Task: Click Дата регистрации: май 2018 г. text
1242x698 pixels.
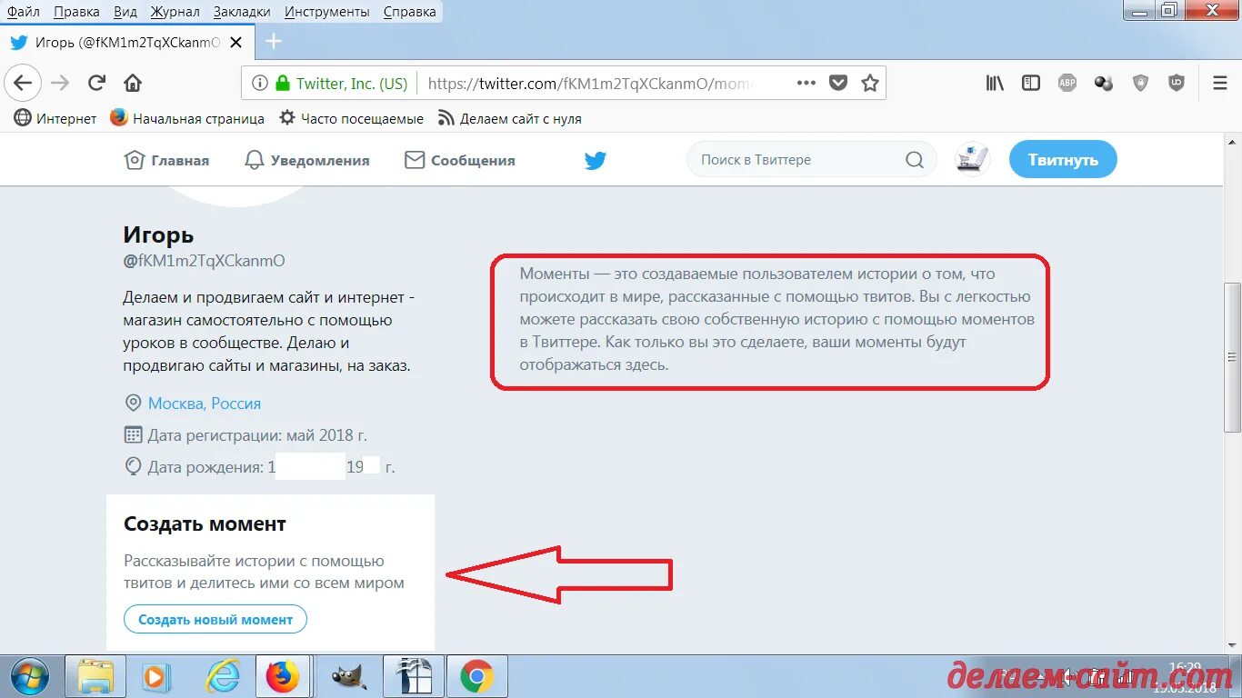Action: coord(257,435)
